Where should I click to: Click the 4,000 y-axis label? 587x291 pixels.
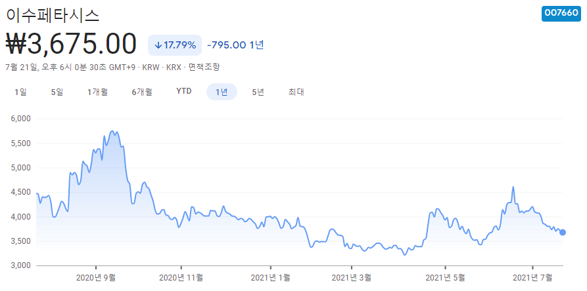[21, 217]
